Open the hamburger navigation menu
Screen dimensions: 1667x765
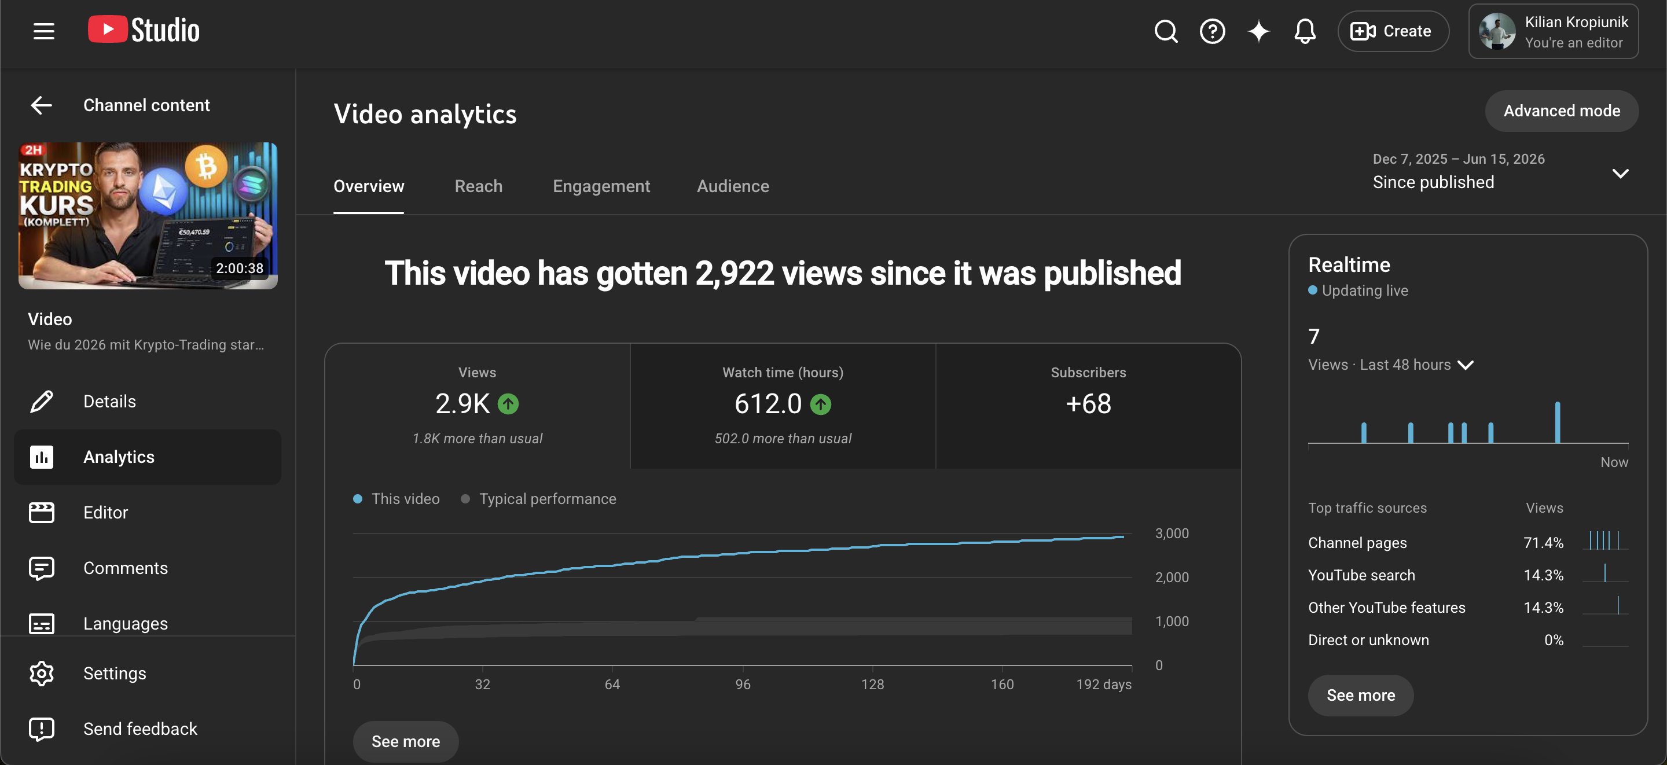pyautogui.click(x=43, y=31)
